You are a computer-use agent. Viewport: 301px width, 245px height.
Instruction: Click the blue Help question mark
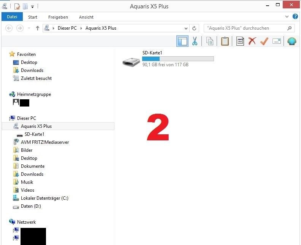click(x=295, y=16)
